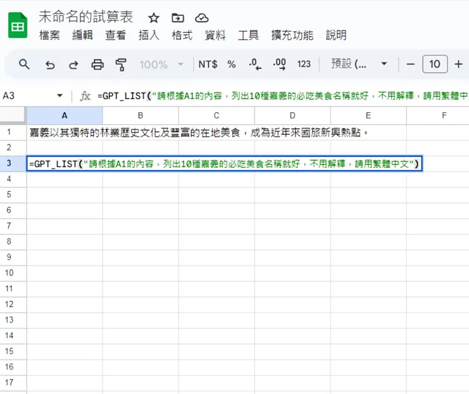
Task: Select cell B5
Action: 141,194
